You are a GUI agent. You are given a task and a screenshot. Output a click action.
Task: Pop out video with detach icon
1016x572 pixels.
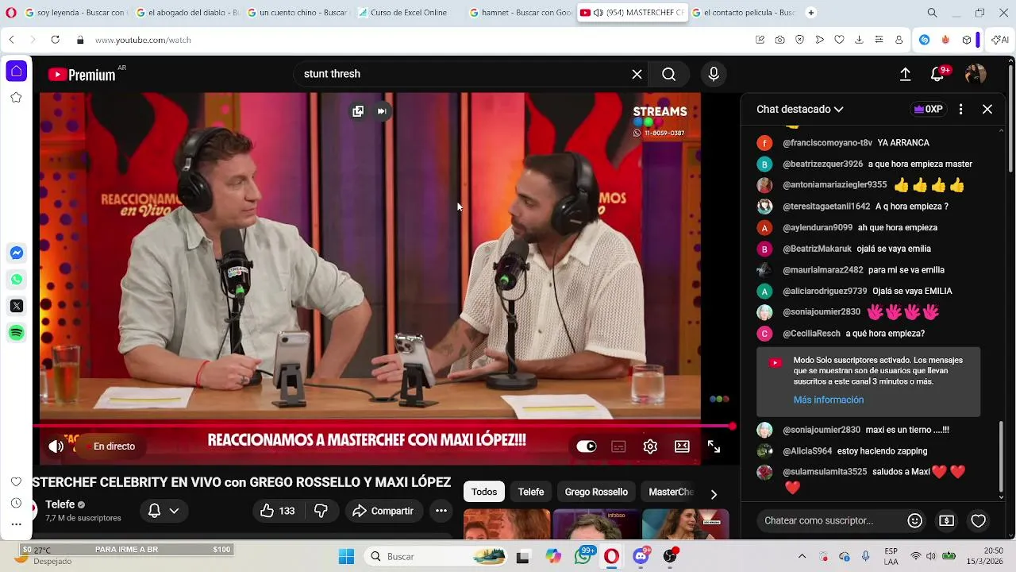(x=358, y=111)
